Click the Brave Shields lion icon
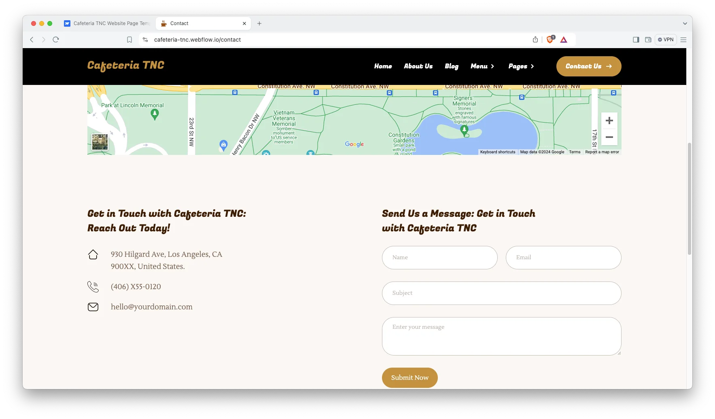Image resolution: width=715 pixels, height=419 pixels. [x=550, y=40]
